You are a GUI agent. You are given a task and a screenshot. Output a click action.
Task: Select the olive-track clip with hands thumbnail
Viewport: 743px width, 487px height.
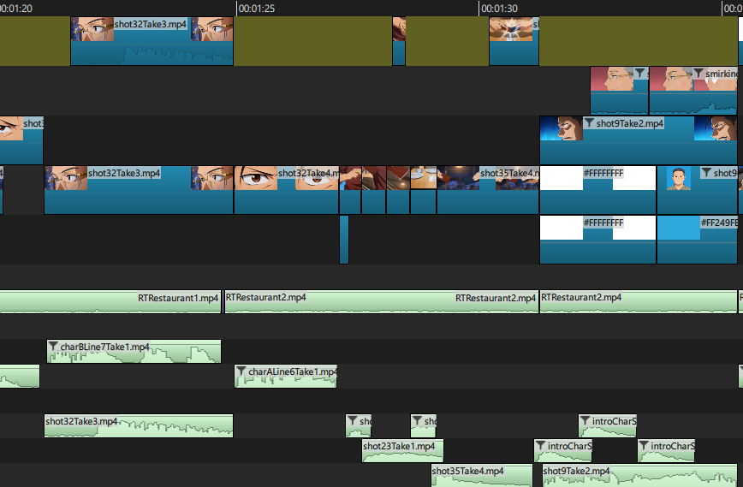pos(514,41)
